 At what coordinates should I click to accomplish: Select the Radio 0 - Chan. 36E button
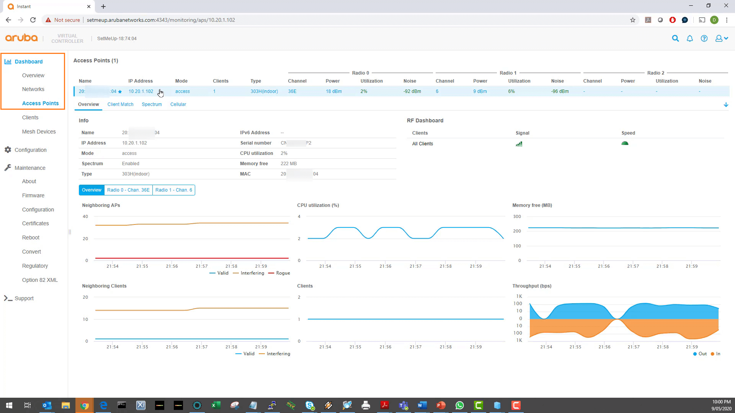pyautogui.click(x=128, y=190)
